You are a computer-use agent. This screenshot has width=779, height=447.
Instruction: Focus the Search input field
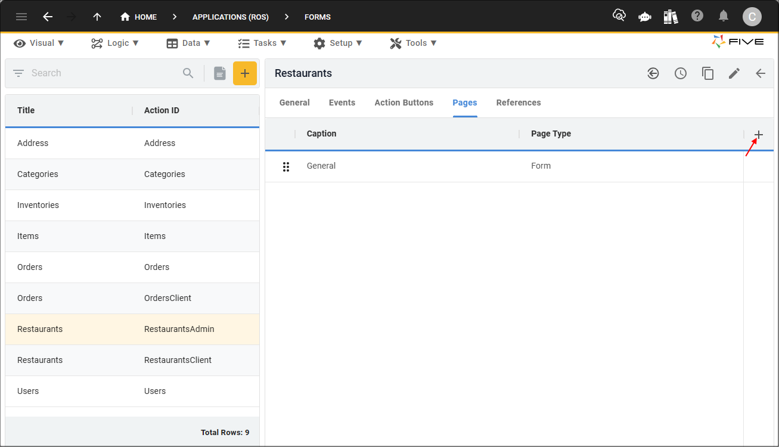pyautogui.click(x=104, y=73)
